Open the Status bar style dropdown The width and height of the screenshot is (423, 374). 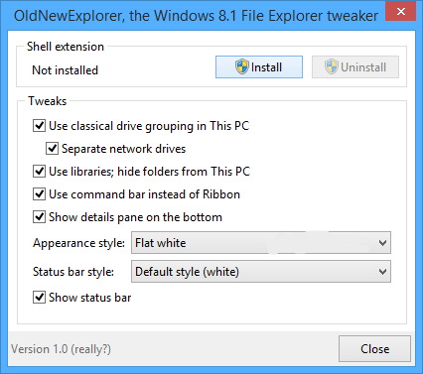pos(261,272)
